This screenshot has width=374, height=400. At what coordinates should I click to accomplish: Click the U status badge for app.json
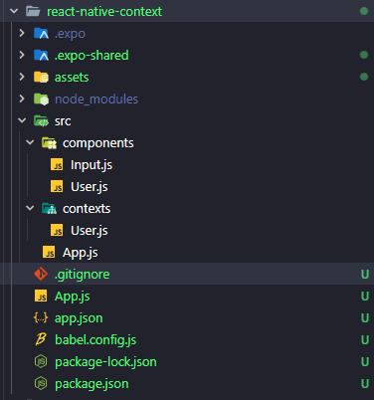pos(365,318)
